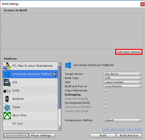Click the Build And Run button

tap(129, 135)
